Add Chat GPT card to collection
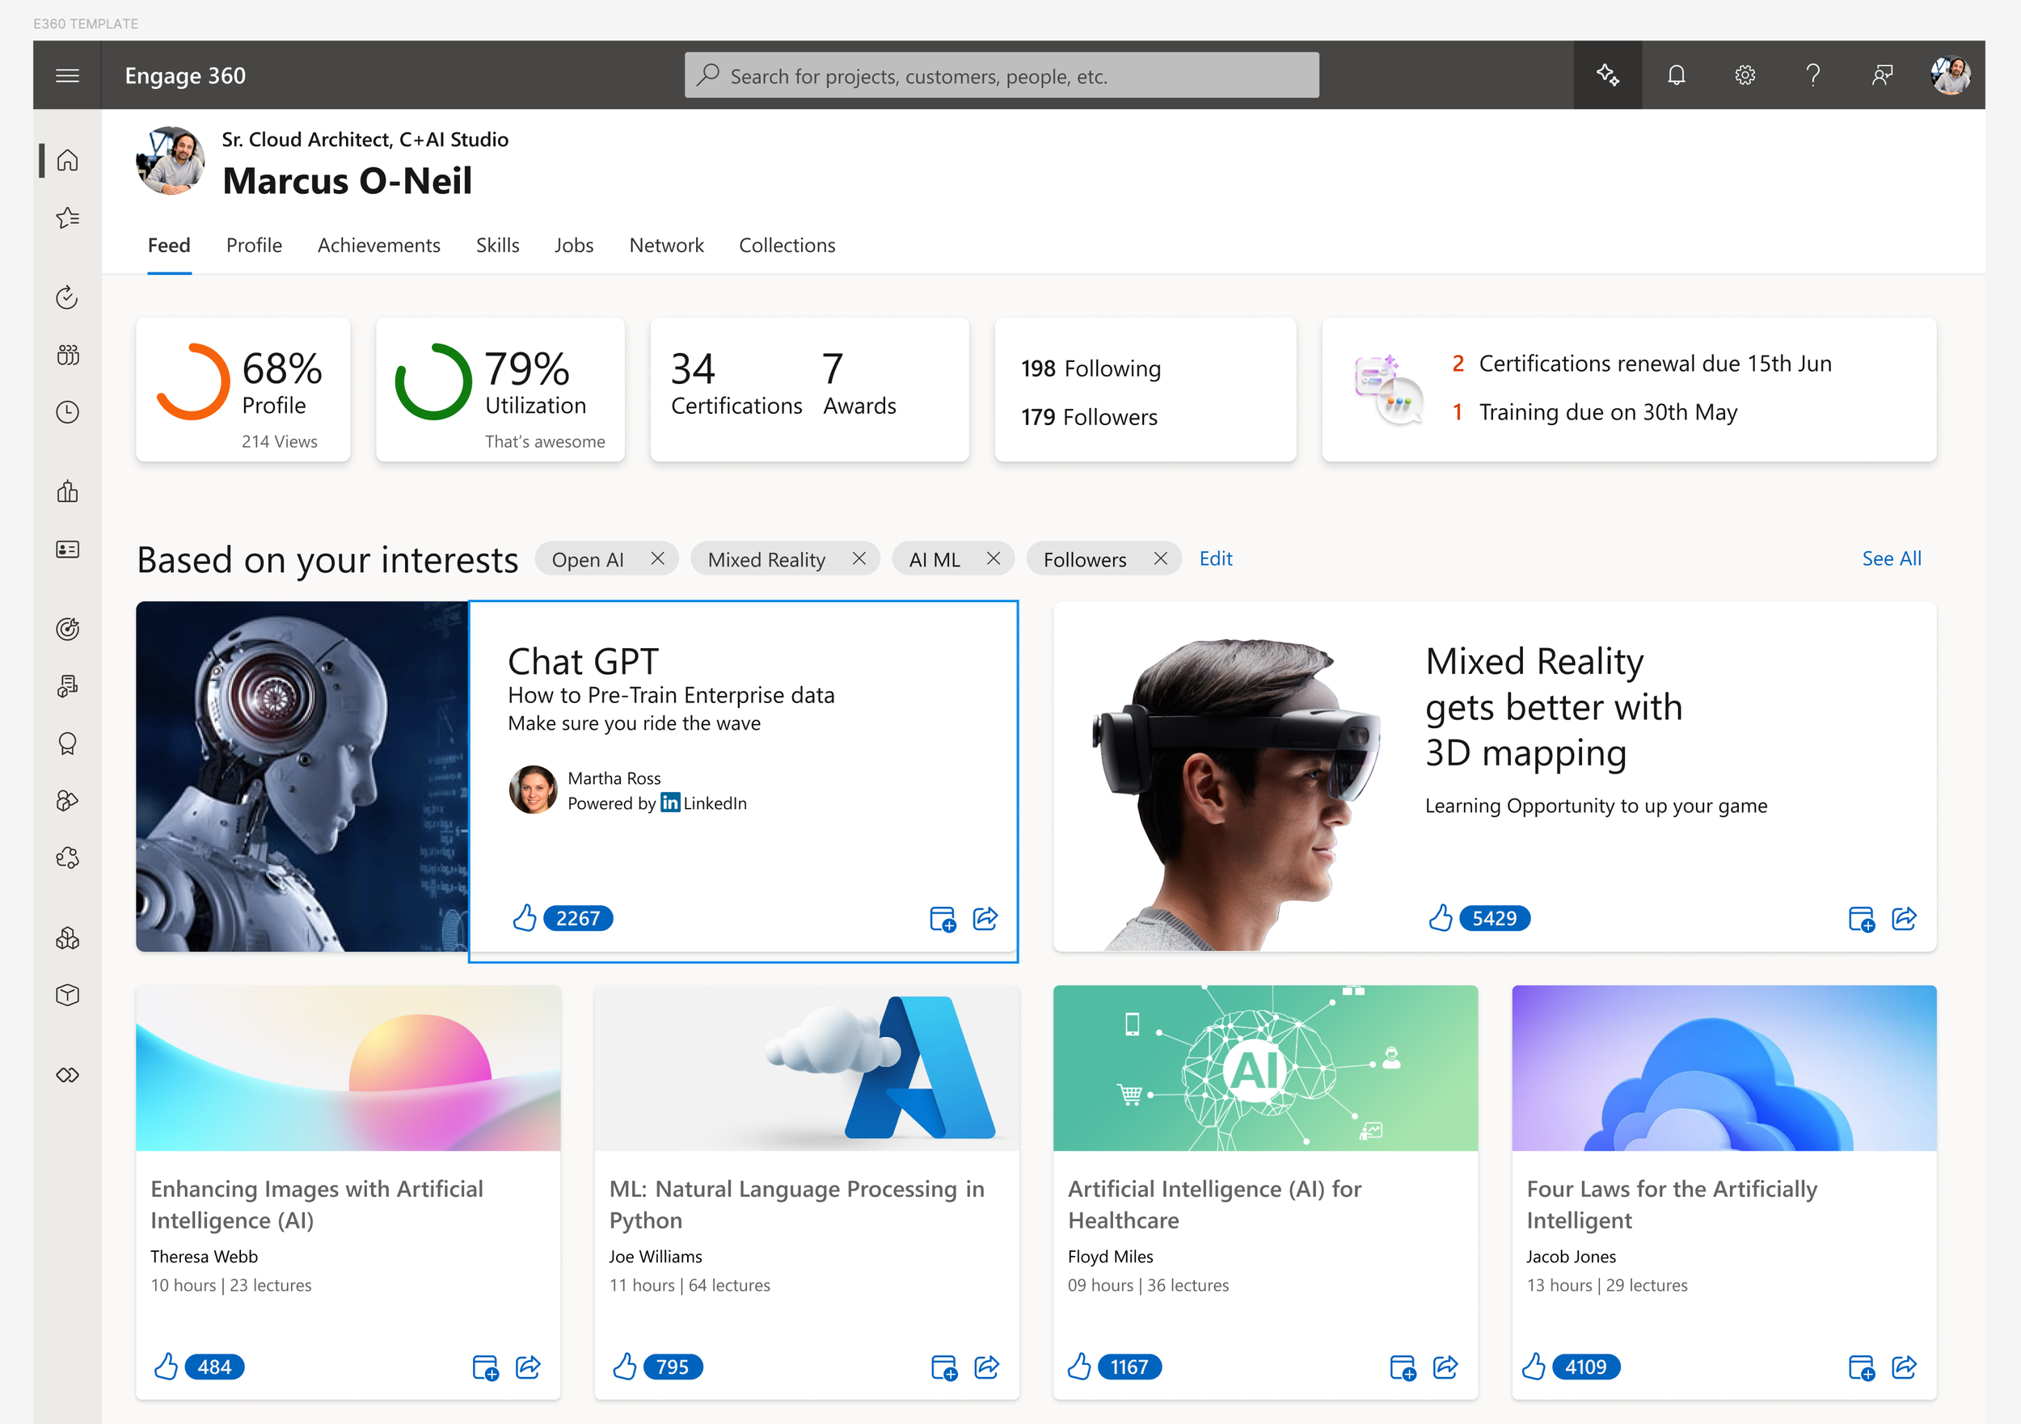This screenshot has height=1424, width=2021. pyautogui.click(x=943, y=919)
